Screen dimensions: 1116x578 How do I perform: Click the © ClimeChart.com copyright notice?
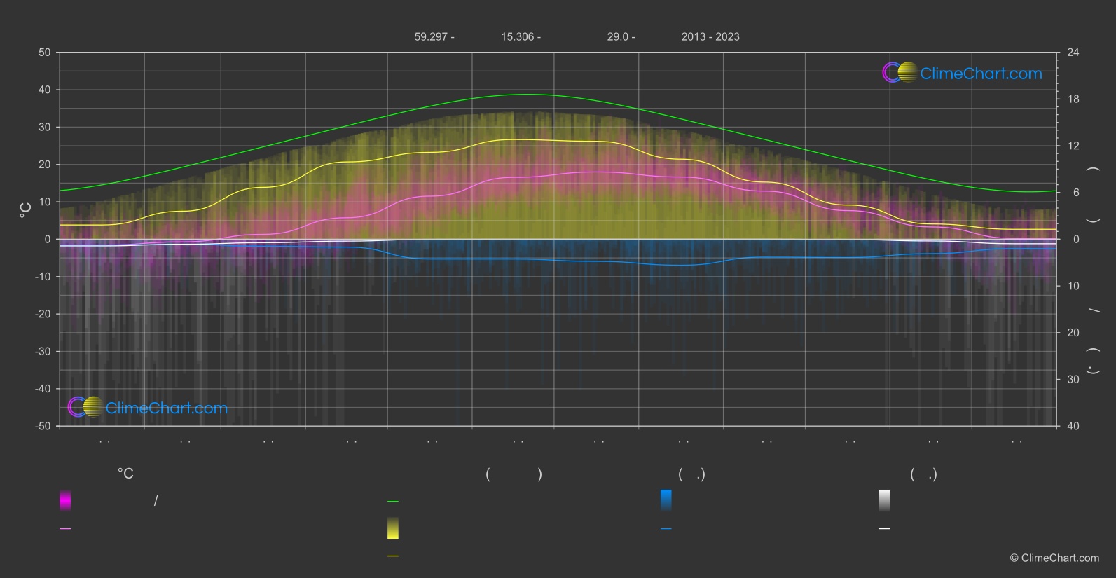click(1054, 558)
